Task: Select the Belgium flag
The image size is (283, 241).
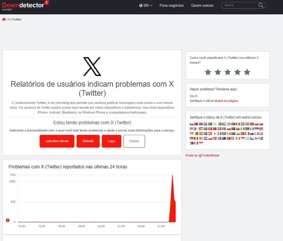Action: click(196, 138)
